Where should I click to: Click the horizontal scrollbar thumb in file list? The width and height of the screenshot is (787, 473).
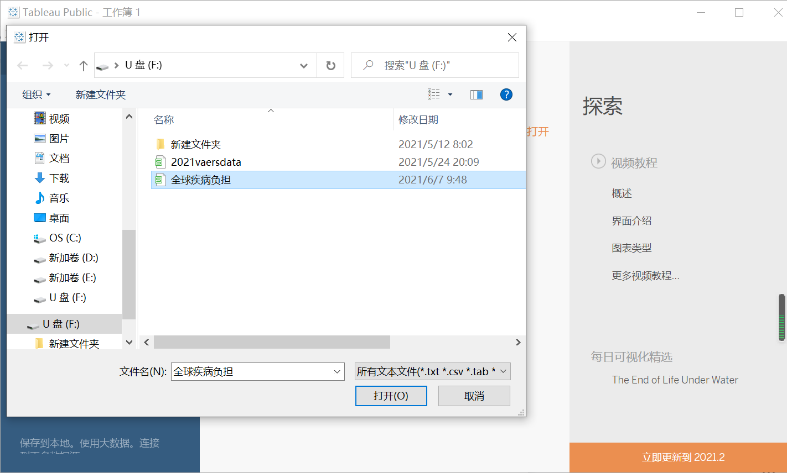point(272,342)
